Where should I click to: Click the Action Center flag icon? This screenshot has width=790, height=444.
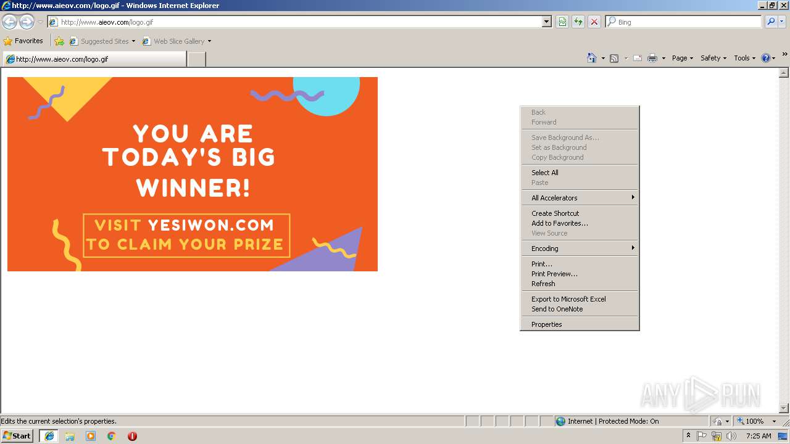pyautogui.click(x=702, y=436)
